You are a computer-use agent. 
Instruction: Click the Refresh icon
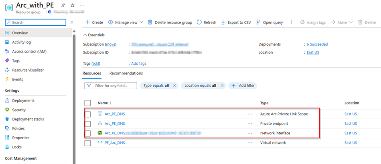pos(199,22)
